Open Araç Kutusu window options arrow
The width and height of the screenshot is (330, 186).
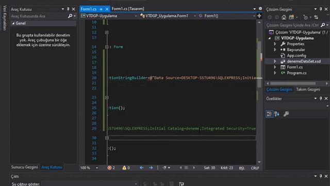click(63, 9)
